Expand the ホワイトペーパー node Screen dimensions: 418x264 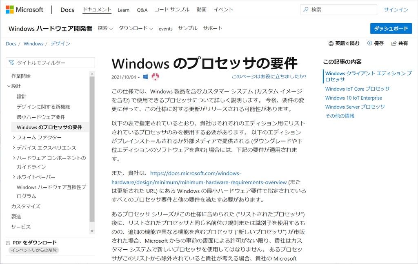point(14,177)
